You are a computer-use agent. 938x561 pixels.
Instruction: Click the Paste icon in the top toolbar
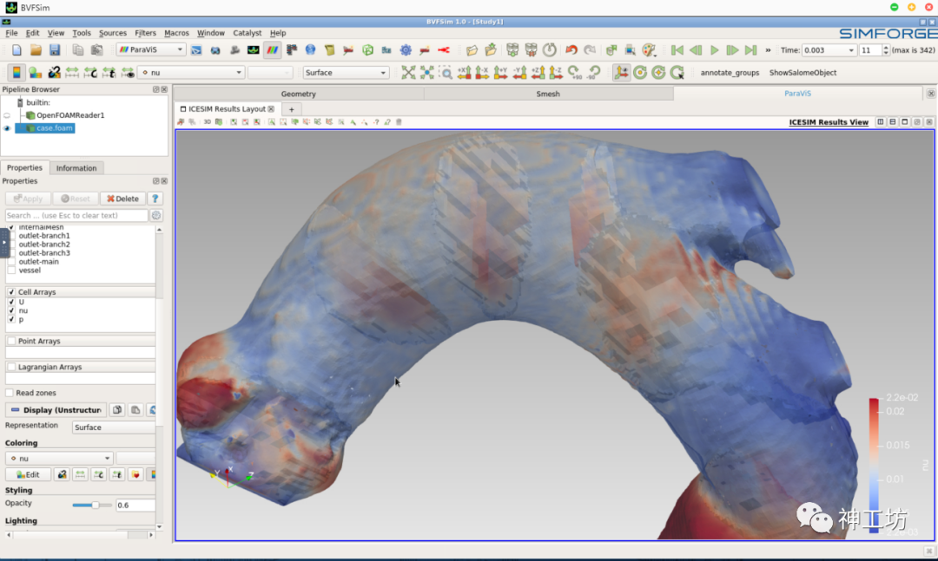[x=96, y=50]
